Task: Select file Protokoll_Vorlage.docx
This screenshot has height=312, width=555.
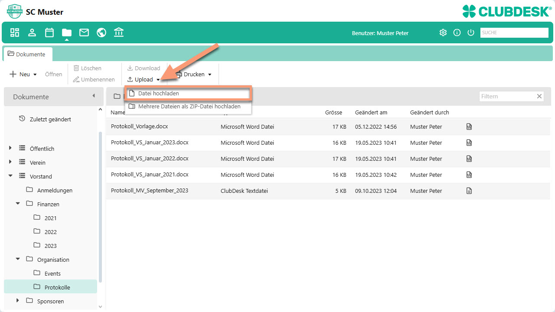Action: tap(139, 127)
